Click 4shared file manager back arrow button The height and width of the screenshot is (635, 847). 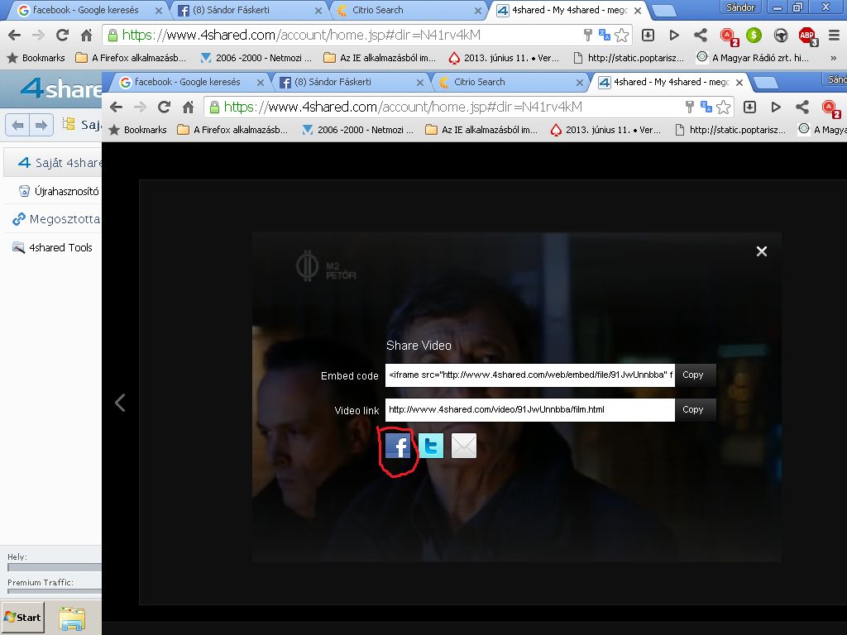pos(17,126)
